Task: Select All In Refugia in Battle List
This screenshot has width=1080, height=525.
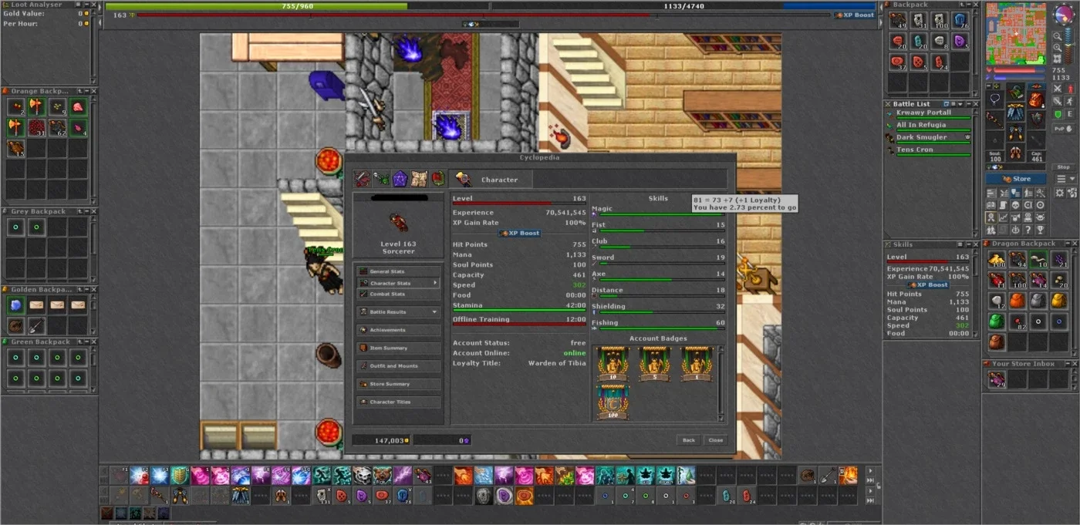Action: 928,126
